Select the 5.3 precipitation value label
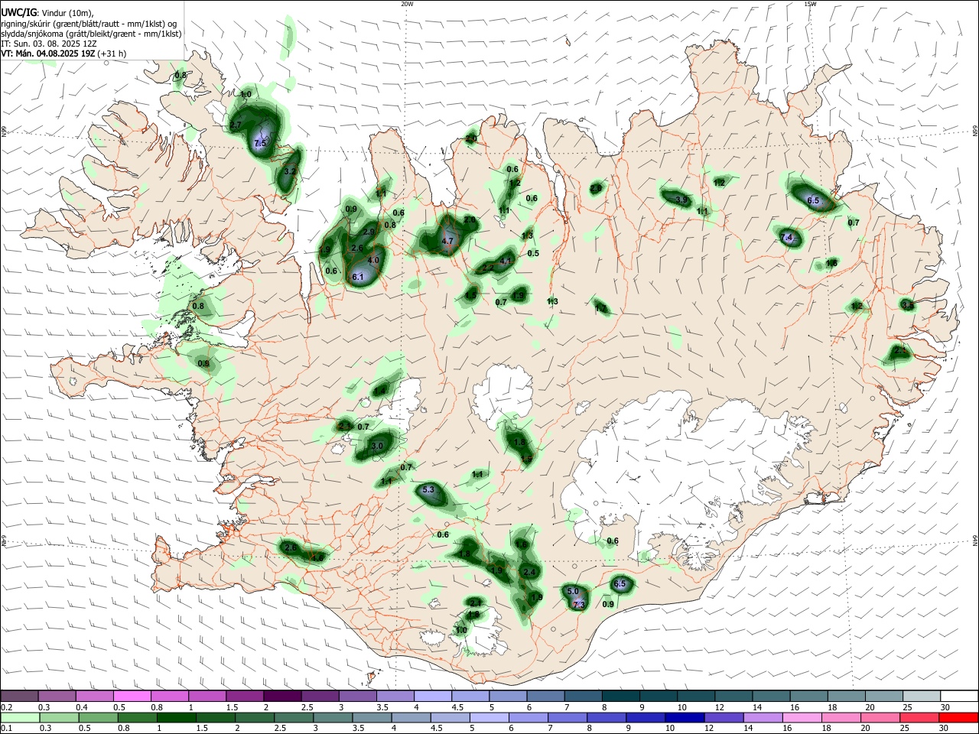The width and height of the screenshot is (979, 734). [428, 490]
